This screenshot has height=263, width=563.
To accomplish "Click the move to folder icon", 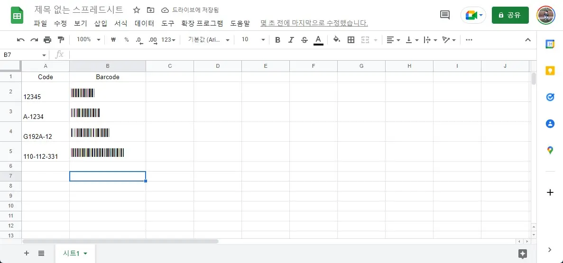I will pyautogui.click(x=151, y=9).
